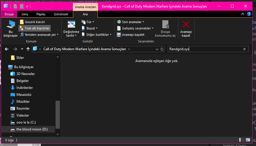
Task: Open recent locations dropdown arrow
Action: 22,49
